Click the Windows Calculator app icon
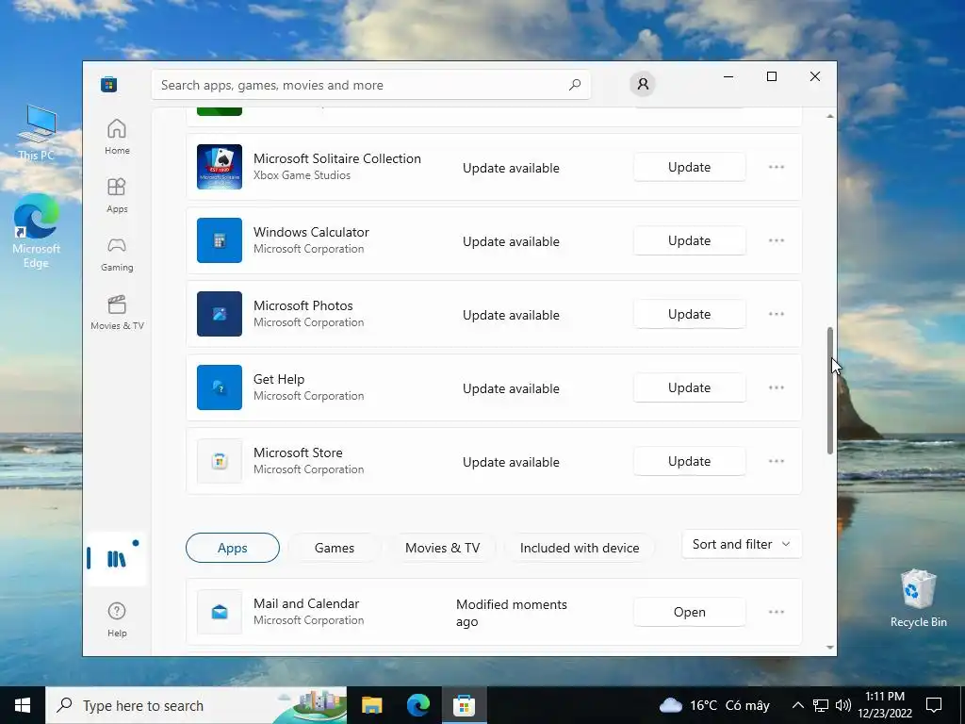The height and width of the screenshot is (724, 965). [219, 240]
